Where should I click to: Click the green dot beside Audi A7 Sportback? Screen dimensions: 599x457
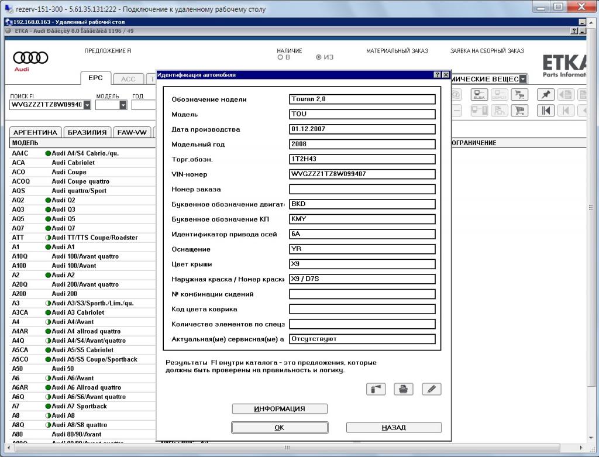click(48, 406)
